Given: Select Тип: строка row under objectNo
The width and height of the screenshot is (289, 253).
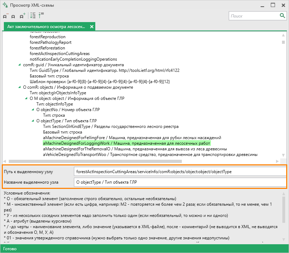Looking at the screenshot, I should 54,115.
